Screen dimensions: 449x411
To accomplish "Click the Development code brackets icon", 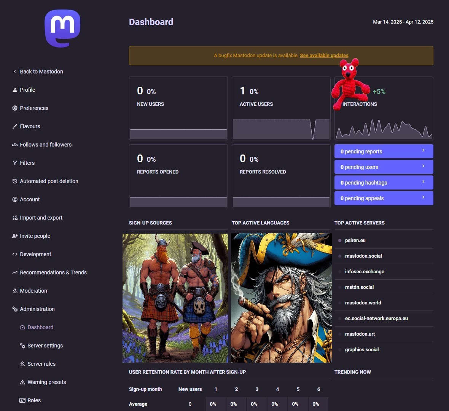I will click(15, 254).
